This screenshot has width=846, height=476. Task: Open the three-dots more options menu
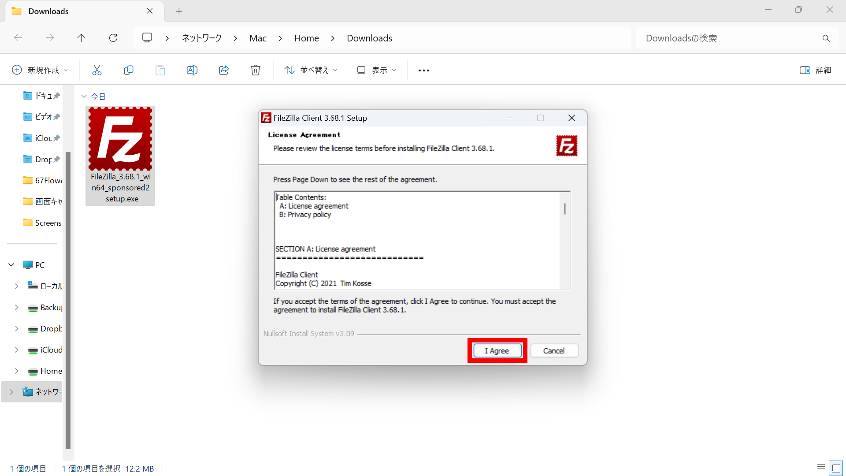[423, 71]
